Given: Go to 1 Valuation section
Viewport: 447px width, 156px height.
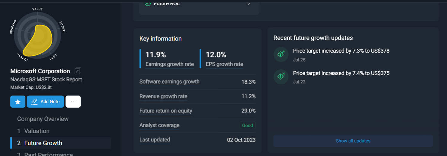Looking at the screenshot, I should pyautogui.click(x=33, y=131).
